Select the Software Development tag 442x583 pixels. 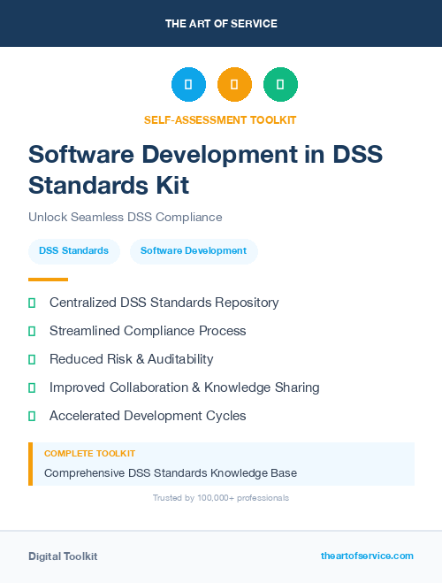pos(194,251)
